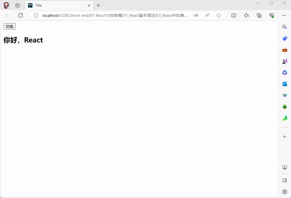The image size is (291, 198).
Task: Refresh the current page
Action: point(21,15)
